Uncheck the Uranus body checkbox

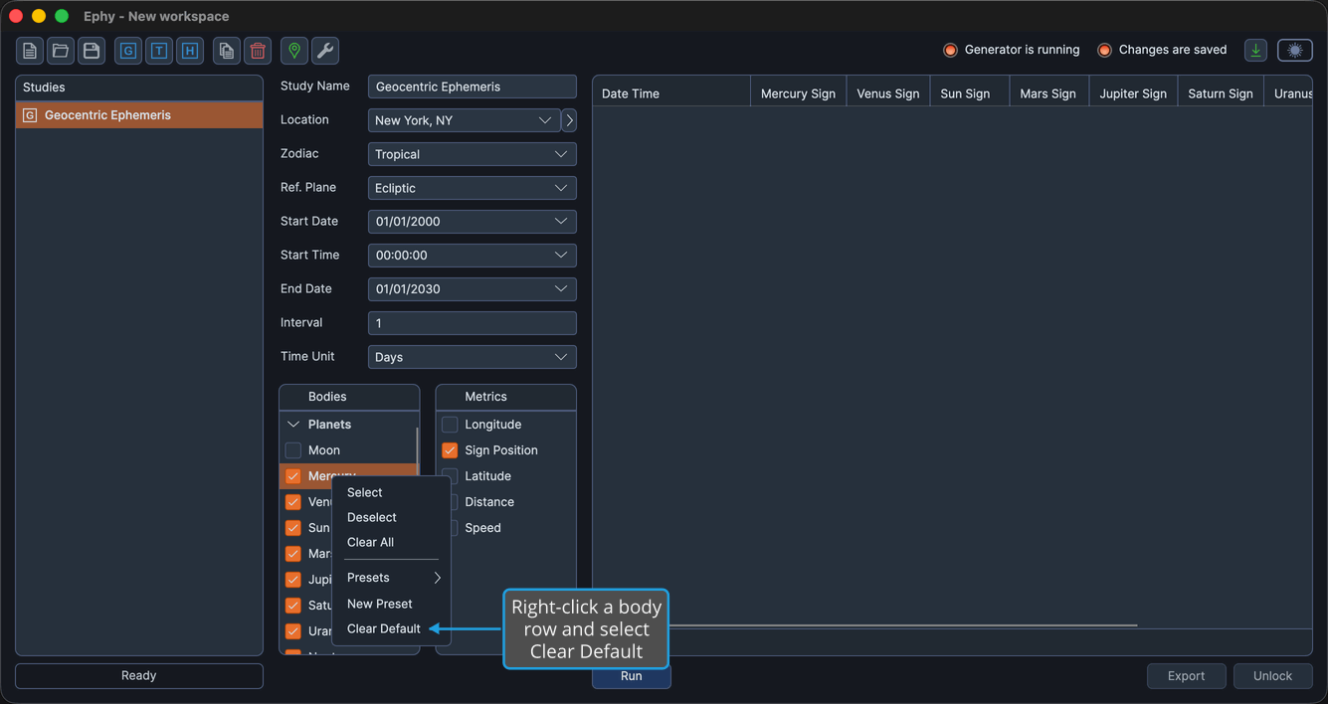tap(293, 631)
